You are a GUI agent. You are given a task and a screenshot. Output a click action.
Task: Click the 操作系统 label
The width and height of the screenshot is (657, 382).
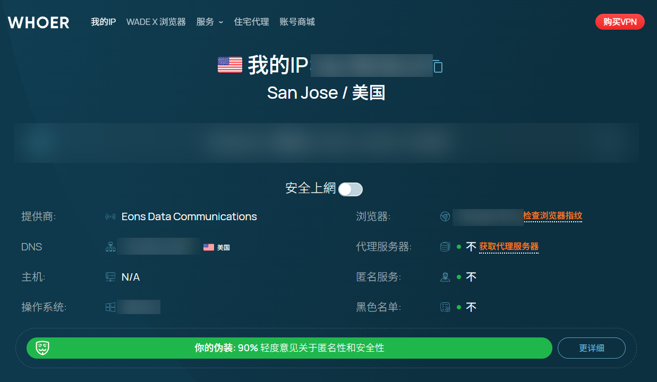point(44,307)
